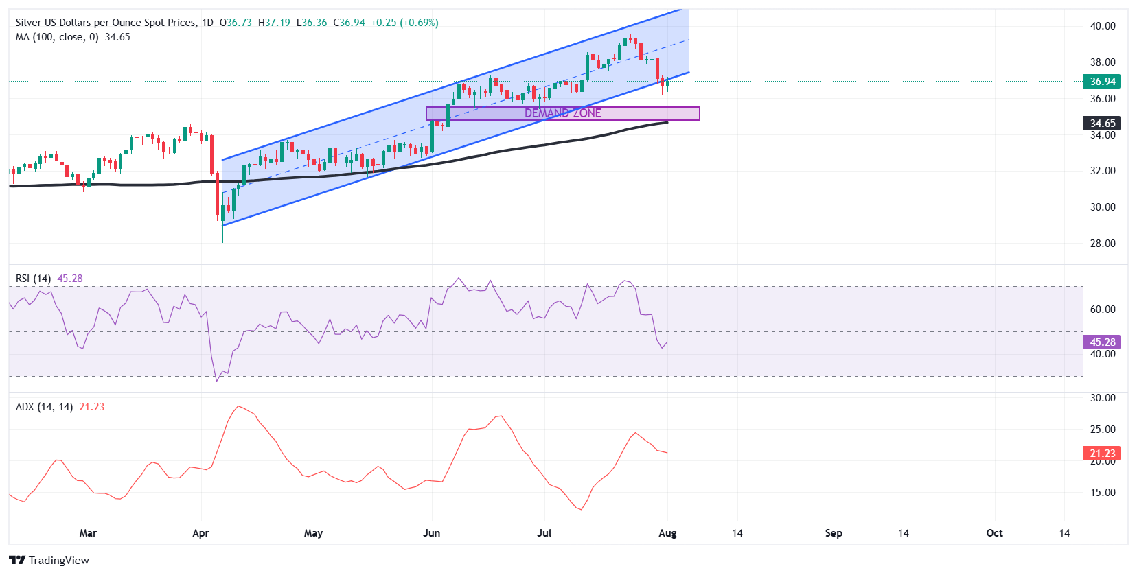
Task: Click the 60.00 level on RSI axis
Action: (x=1103, y=309)
